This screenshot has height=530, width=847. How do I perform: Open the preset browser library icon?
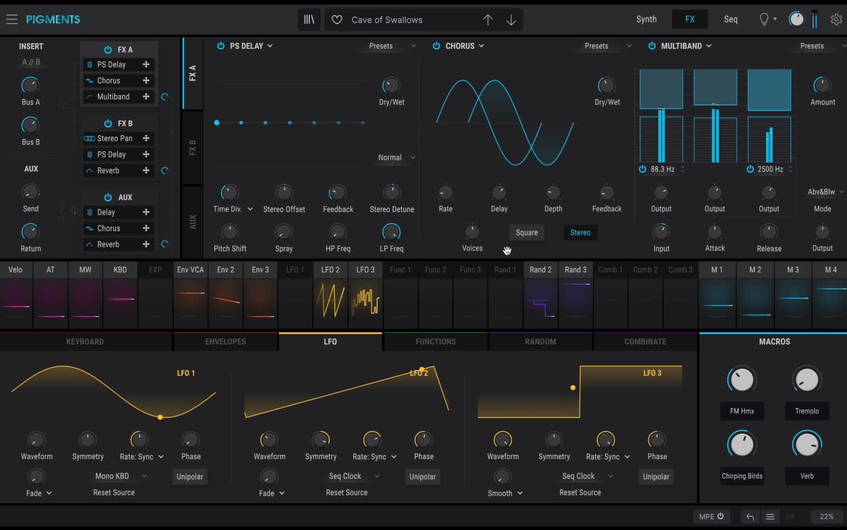[x=309, y=19]
